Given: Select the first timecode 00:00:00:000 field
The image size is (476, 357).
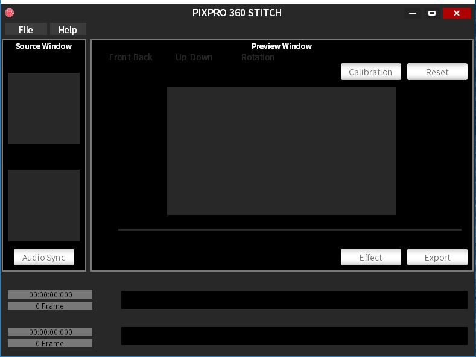Looking at the screenshot, I should click(x=50, y=294).
